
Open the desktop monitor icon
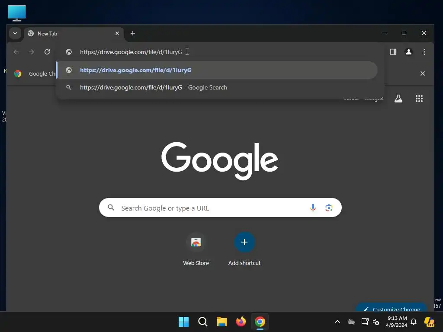17,13
